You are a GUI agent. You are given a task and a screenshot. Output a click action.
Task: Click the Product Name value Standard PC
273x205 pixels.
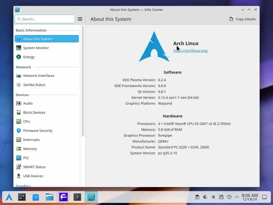tap(183, 147)
